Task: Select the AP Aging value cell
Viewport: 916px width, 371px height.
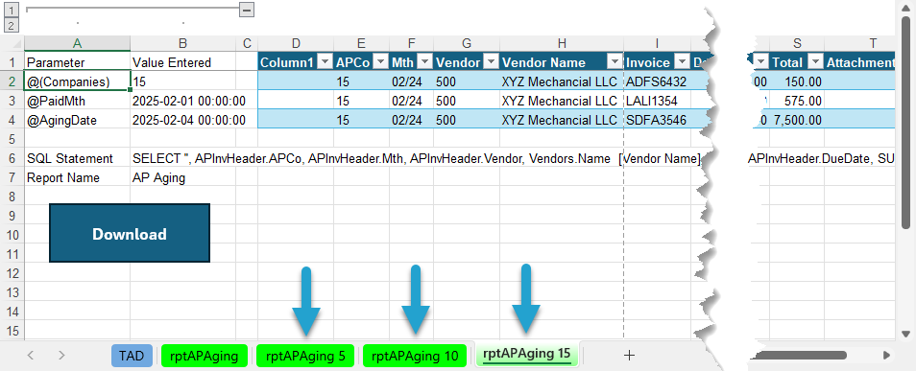Action: [x=182, y=177]
